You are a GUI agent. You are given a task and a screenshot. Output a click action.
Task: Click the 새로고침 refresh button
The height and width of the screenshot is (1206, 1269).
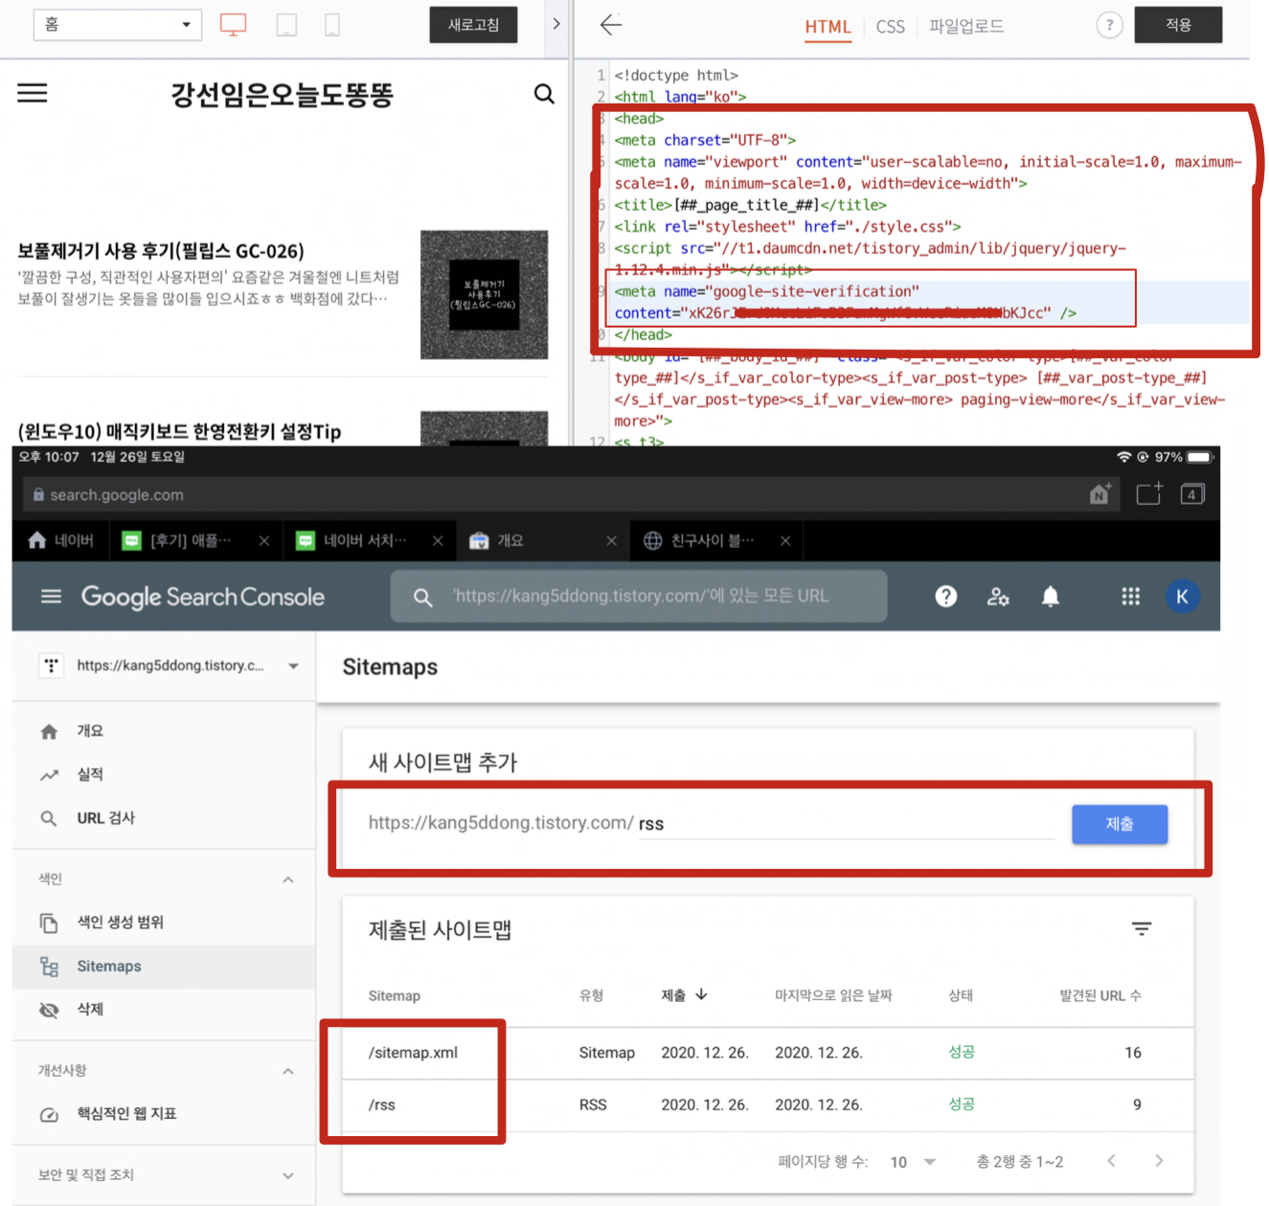[473, 25]
